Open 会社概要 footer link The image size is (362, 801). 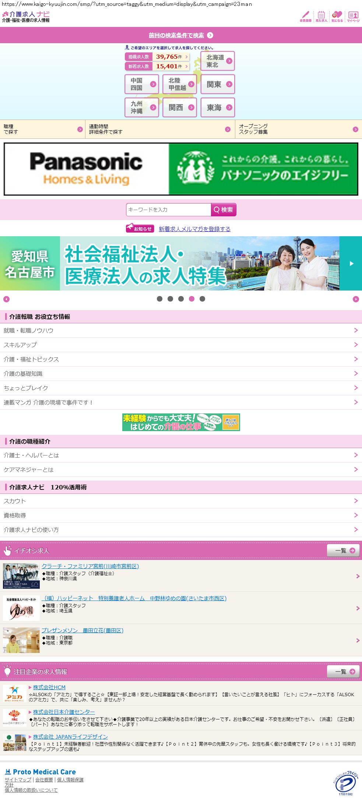pyautogui.click(x=44, y=780)
